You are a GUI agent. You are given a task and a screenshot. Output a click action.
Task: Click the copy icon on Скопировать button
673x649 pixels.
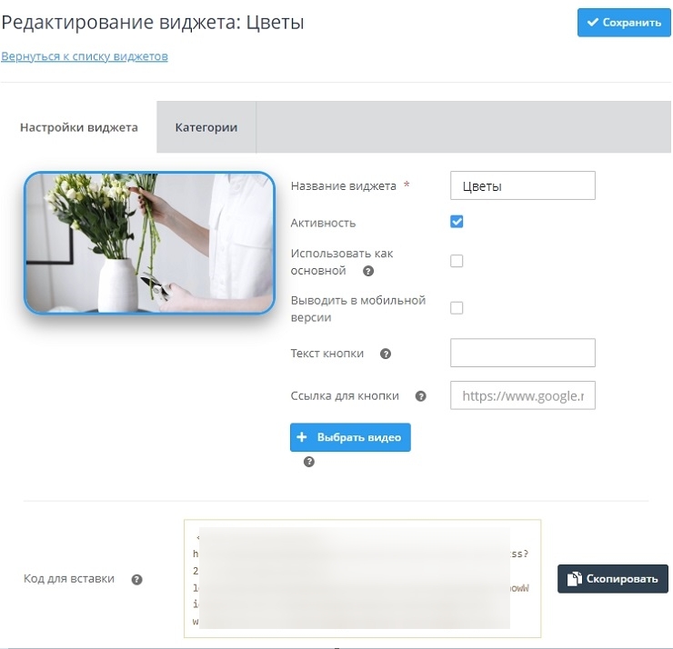point(575,578)
